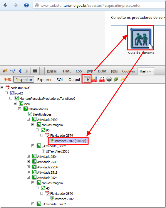Image resolution: width=166 pixels, height=208 pixels.
Task: Select the tabAtividades label
Action: [x=38, y=109]
